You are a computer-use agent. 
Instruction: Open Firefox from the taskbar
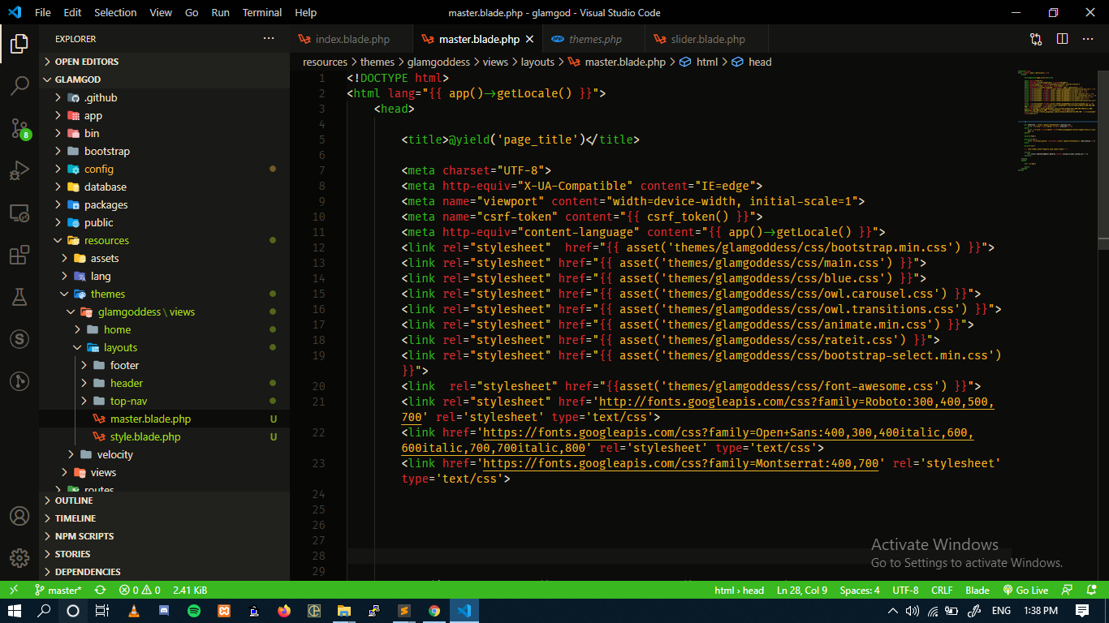pos(283,611)
